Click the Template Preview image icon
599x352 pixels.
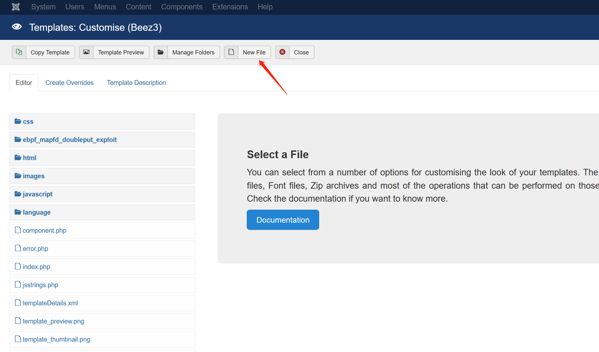coord(86,52)
